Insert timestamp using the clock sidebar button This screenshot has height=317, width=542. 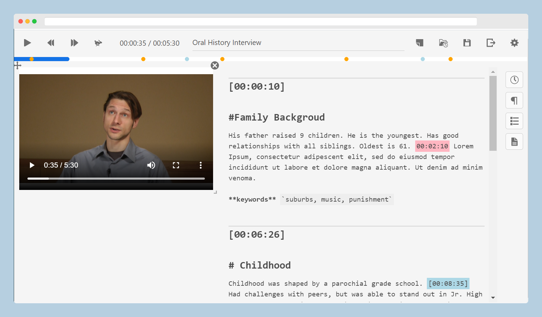pos(514,80)
